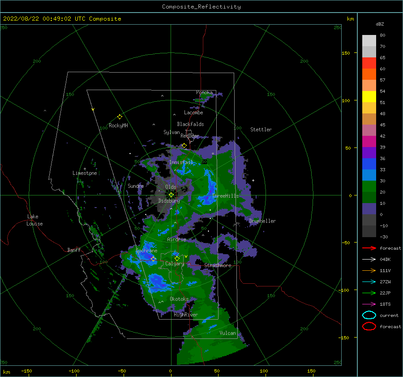
Task: Click the Sundre label
Action: click(136, 186)
